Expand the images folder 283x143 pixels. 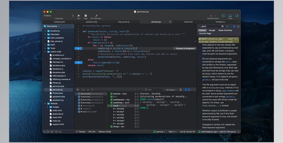pos(48,107)
